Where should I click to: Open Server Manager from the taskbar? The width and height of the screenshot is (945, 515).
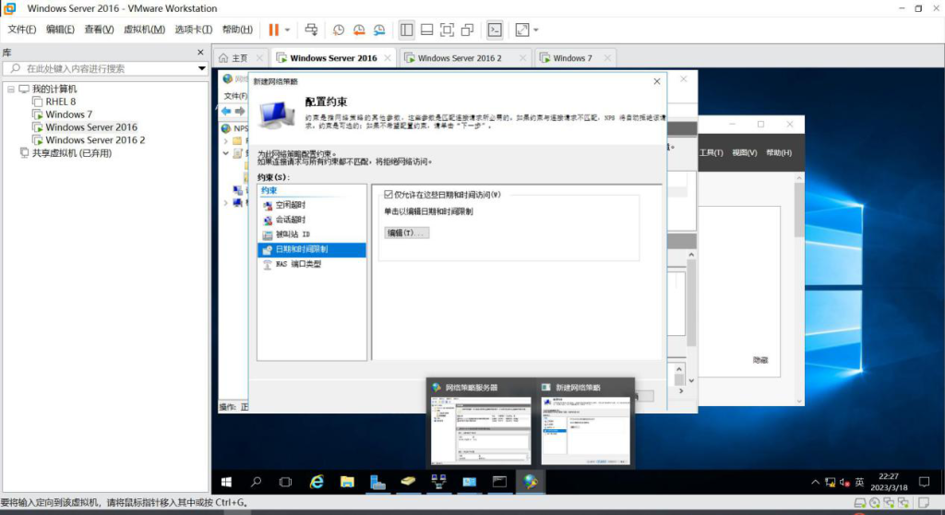coord(377,482)
